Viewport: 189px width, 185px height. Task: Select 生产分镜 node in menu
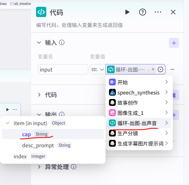[139, 133]
